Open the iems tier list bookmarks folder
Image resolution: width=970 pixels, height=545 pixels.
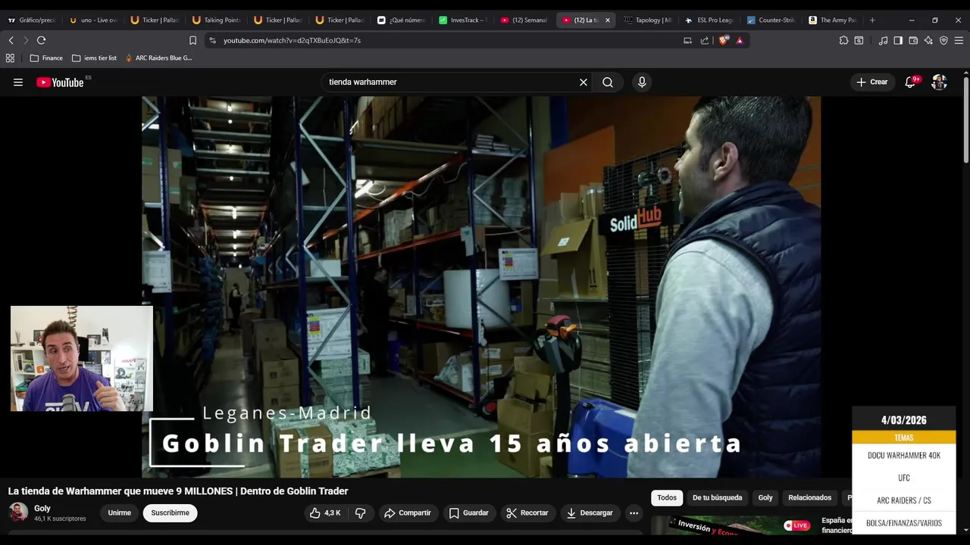coord(94,58)
